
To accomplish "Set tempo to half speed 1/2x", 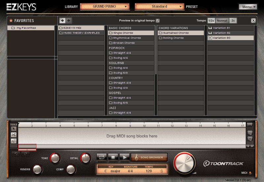I will [211, 20].
